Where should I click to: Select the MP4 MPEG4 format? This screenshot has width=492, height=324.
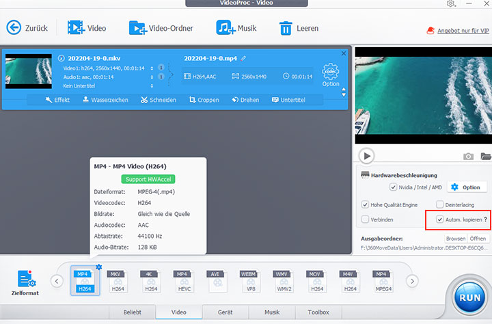pyautogui.click(x=383, y=281)
